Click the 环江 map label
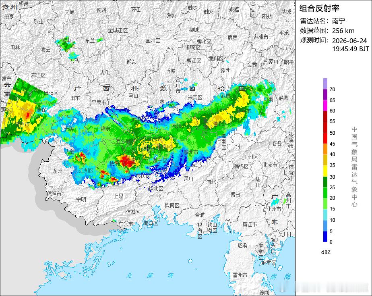 tap(136, 10)
